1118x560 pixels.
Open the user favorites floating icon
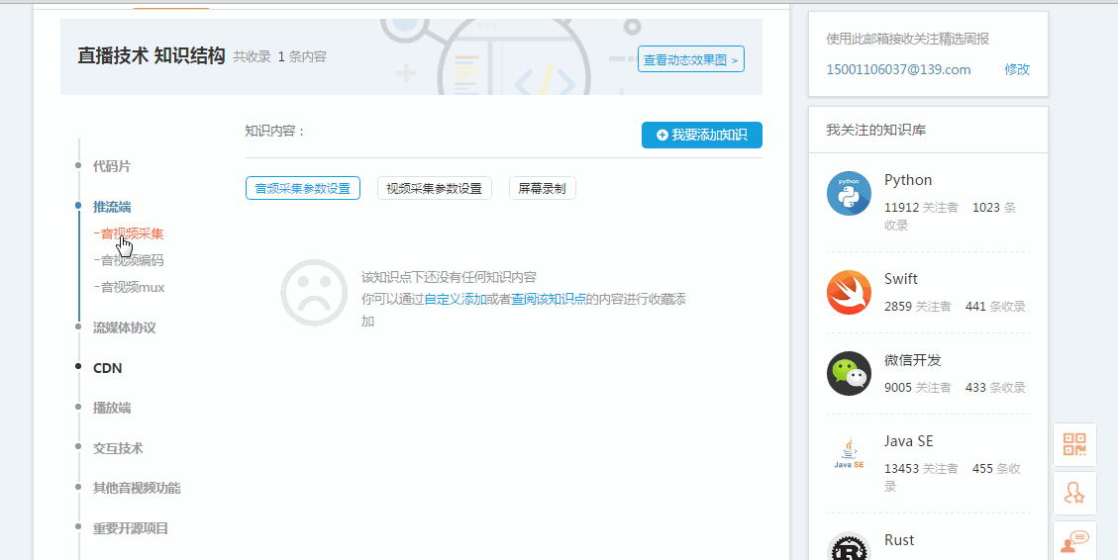(1074, 493)
